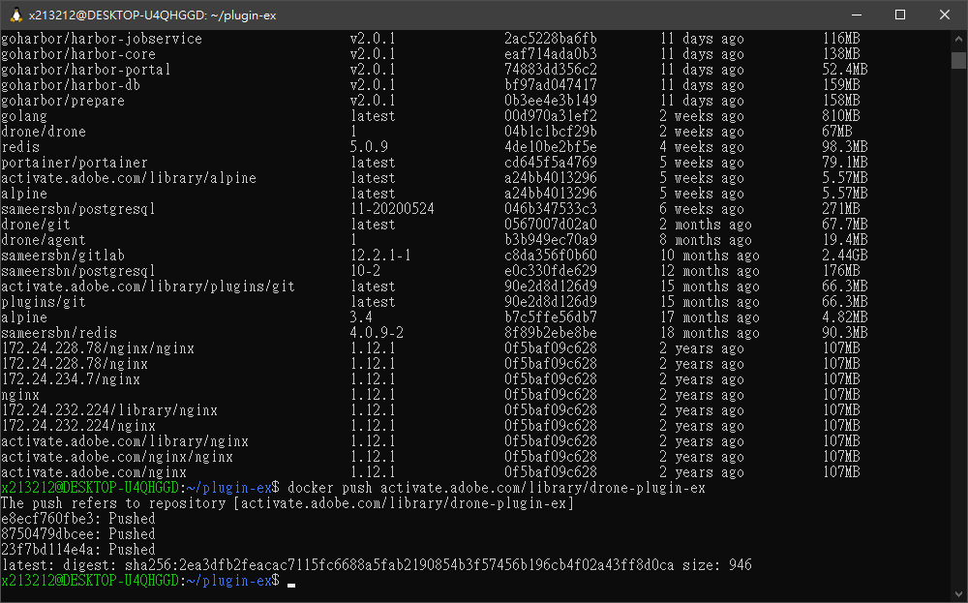968x603 pixels.
Task: Maximize the terminal window
Action: pos(900,15)
